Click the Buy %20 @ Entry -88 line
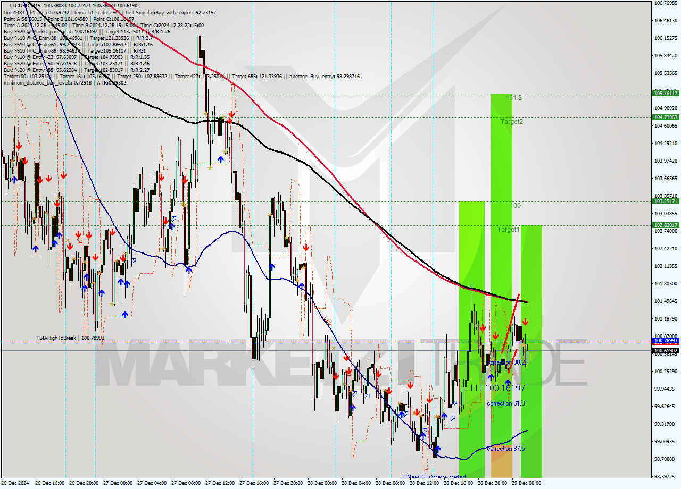The height and width of the screenshot is (489, 681). (x=77, y=70)
